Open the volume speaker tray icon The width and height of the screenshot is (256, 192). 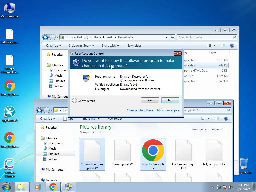click(230, 187)
